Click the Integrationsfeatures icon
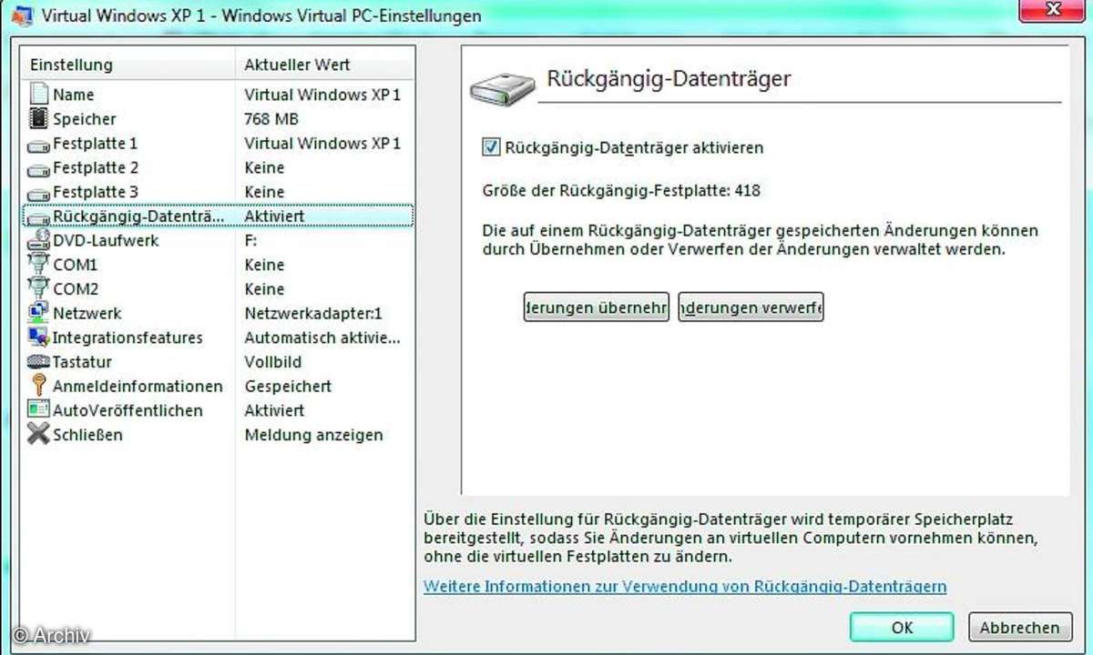Image resolution: width=1093 pixels, height=655 pixels. tap(38, 338)
